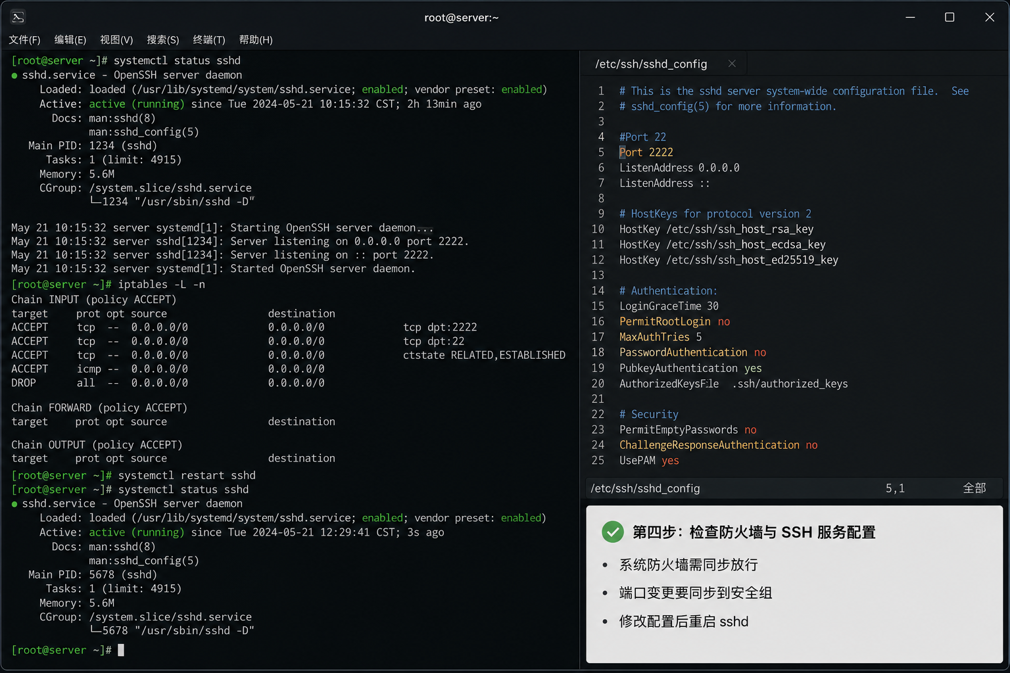Click the ssh_host_ed25519_key HostKey line
This screenshot has width=1010, height=673.
click(x=729, y=260)
